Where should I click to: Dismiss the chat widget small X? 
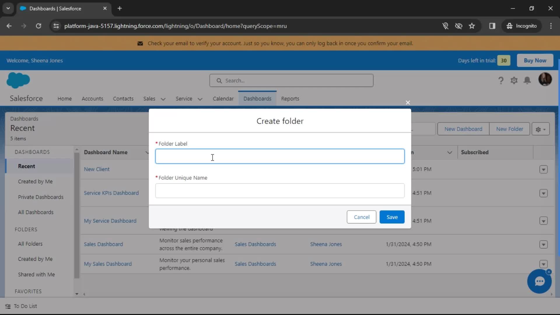[x=549, y=272]
